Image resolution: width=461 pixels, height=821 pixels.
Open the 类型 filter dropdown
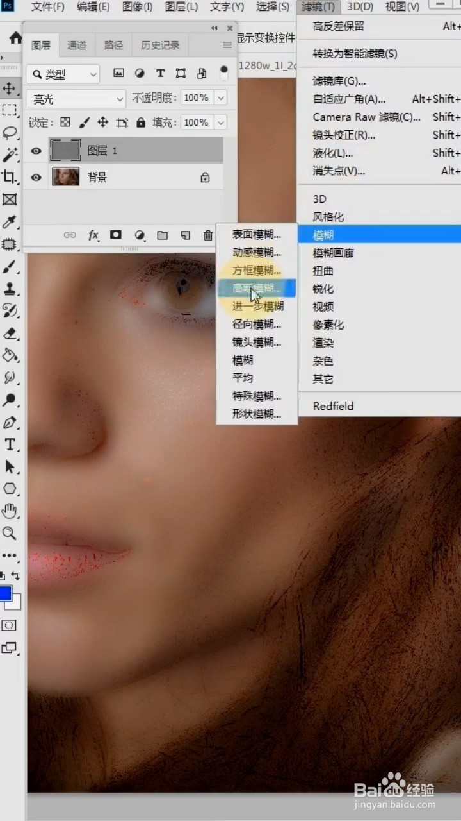(63, 74)
